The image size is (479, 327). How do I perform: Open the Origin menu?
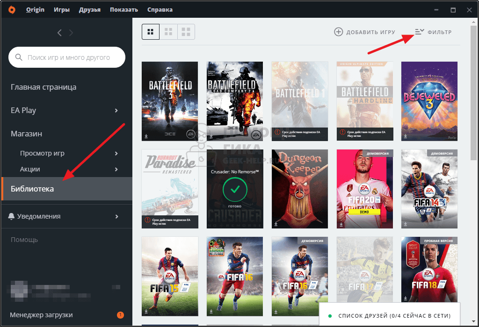coord(35,10)
